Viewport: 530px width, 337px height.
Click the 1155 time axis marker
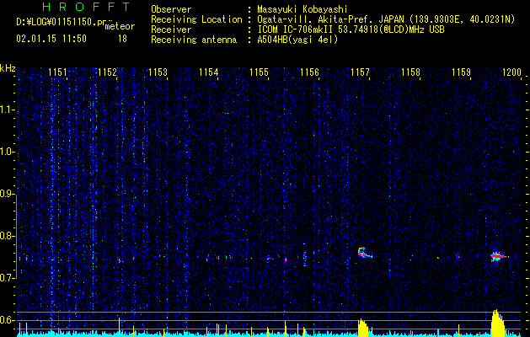click(259, 72)
